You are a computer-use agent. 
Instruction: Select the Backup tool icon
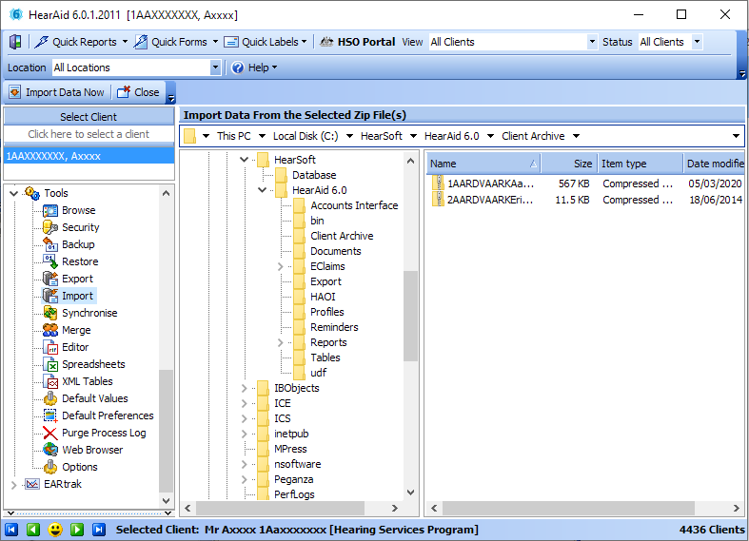coord(50,244)
